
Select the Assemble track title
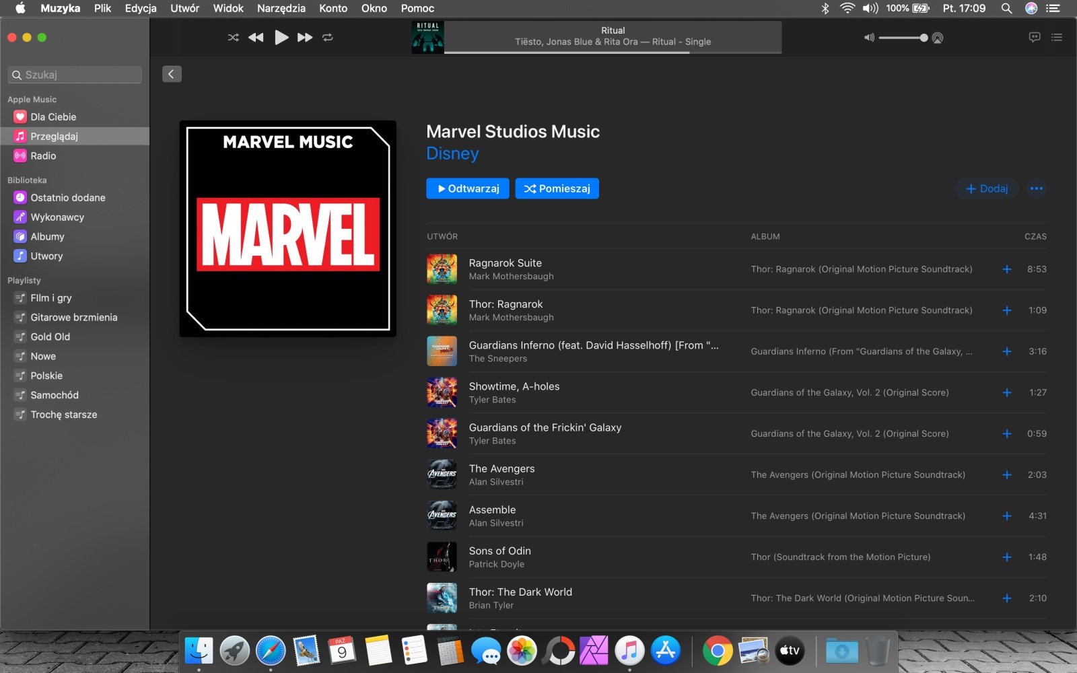(492, 510)
